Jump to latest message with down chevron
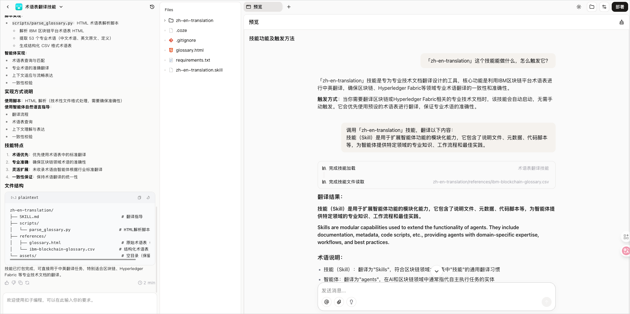 436,271
